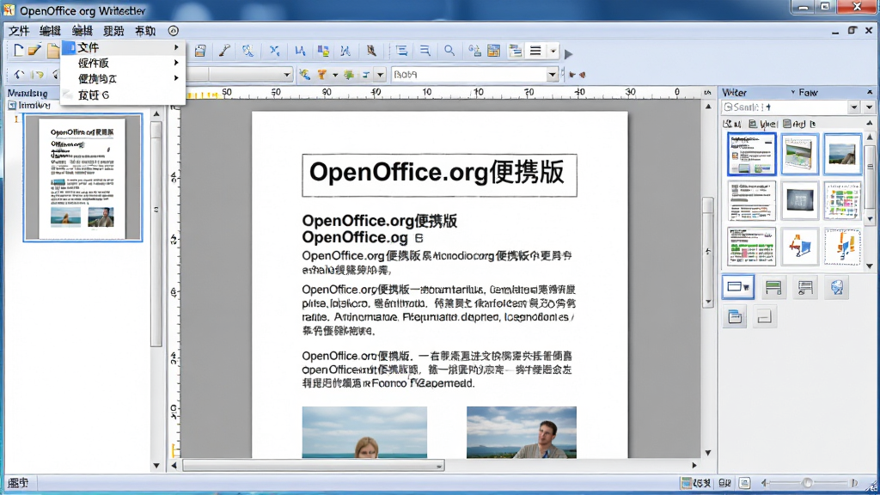880x495 pixels.
Task: Click the disk/print icon right of the open menu
Action: tap(200, 51)
